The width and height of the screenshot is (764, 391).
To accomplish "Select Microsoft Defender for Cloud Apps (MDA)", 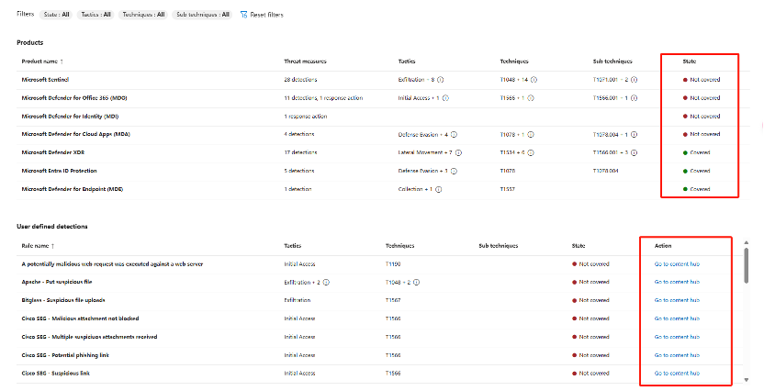I will tap(383, 134).
